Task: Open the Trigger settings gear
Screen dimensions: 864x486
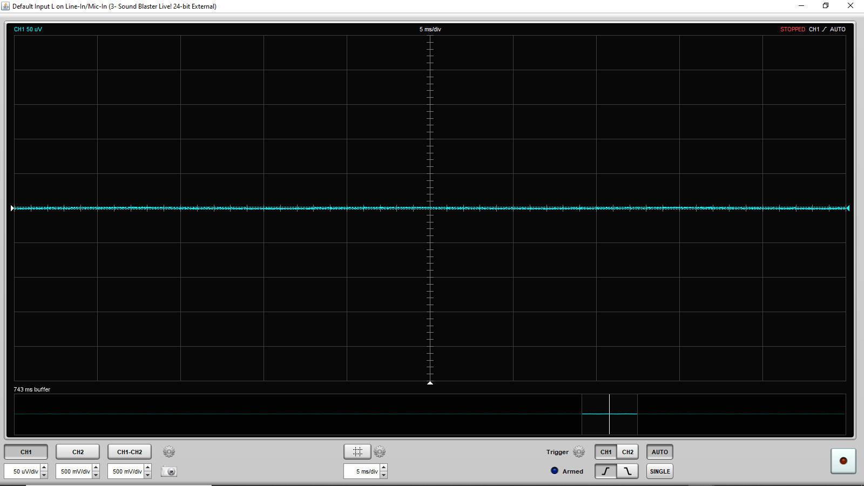Action: pyautogui.click(x=579, y=451)
